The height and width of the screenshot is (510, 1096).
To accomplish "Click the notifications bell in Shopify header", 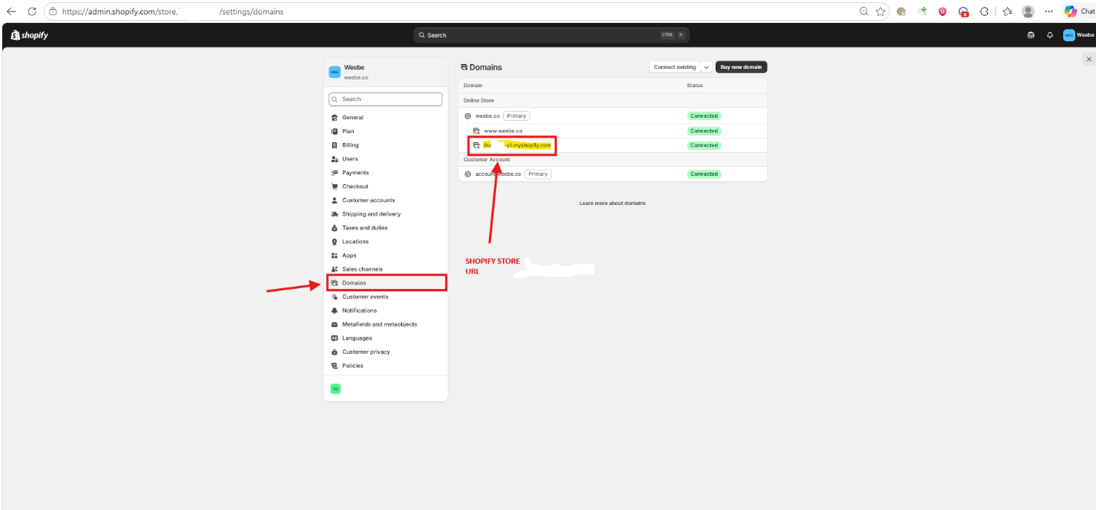I will (1050, 35).
